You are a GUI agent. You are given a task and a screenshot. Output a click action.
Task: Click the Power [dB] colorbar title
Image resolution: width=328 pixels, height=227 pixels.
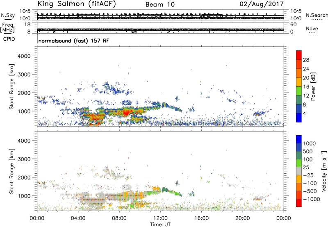(x=313, y=86)
